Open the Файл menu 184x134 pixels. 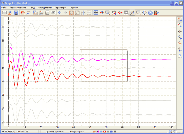point(4,8)
